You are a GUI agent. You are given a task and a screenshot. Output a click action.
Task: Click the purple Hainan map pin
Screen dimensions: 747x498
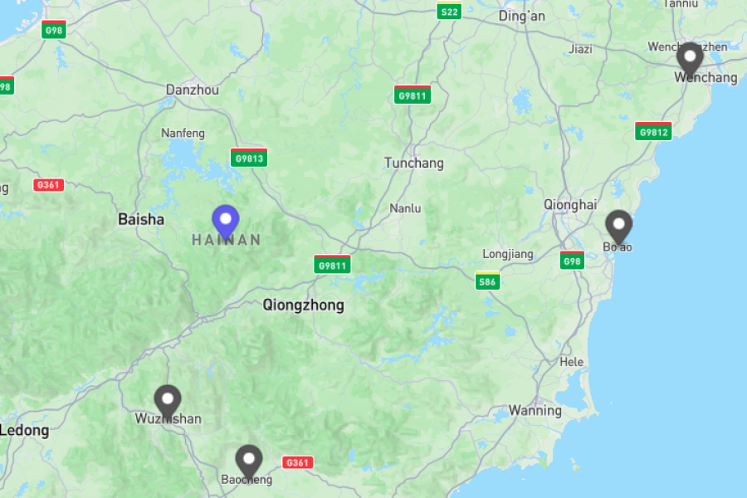226,222
